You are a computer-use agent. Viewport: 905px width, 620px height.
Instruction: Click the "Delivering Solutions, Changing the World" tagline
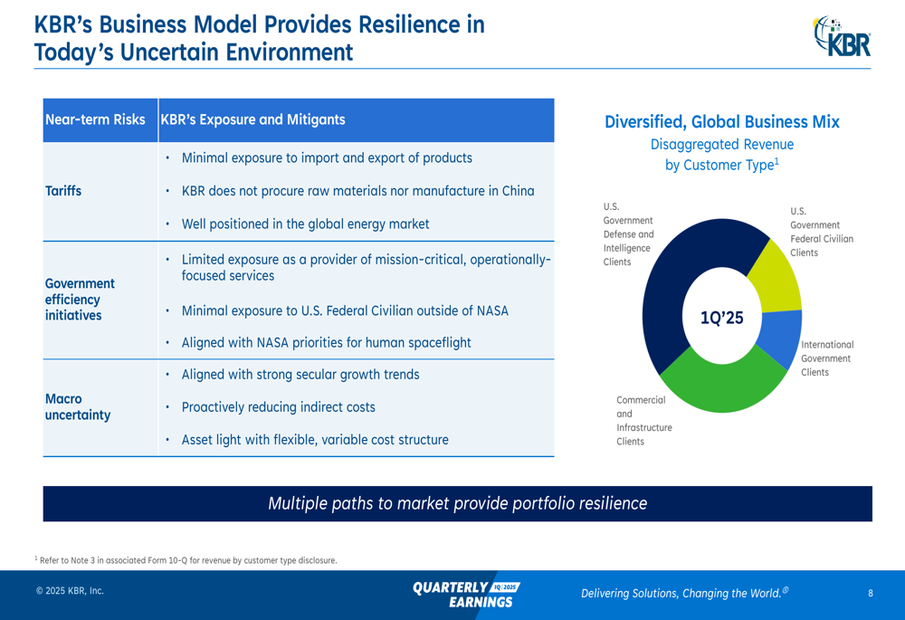click(x=684, y=593)
